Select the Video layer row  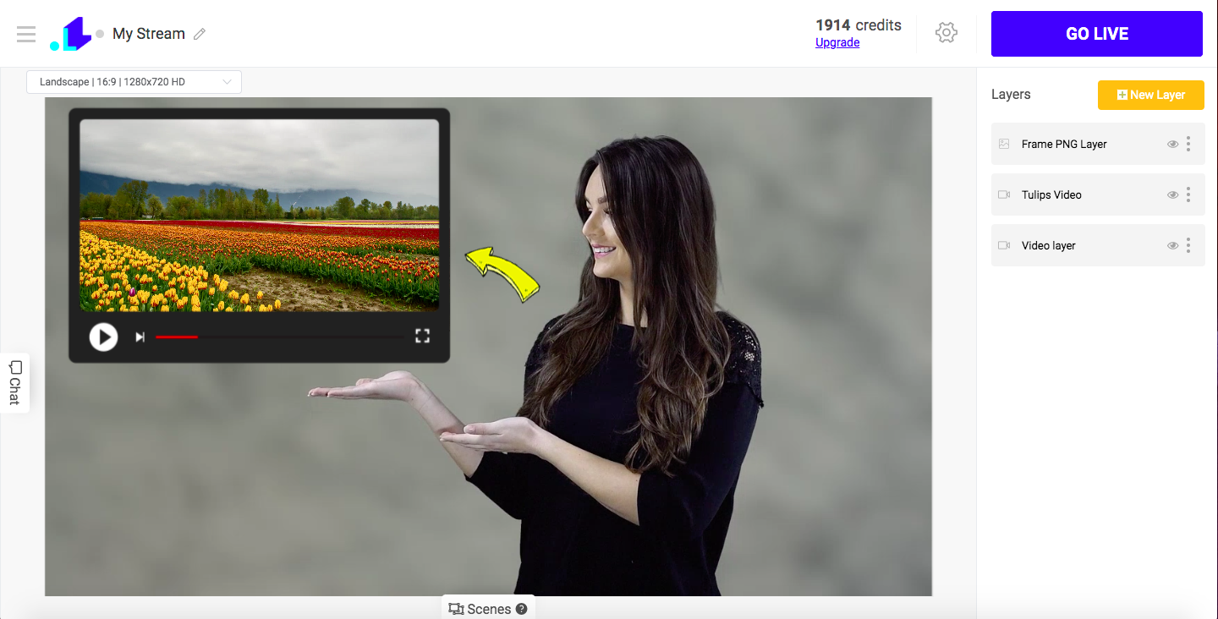1098,245
